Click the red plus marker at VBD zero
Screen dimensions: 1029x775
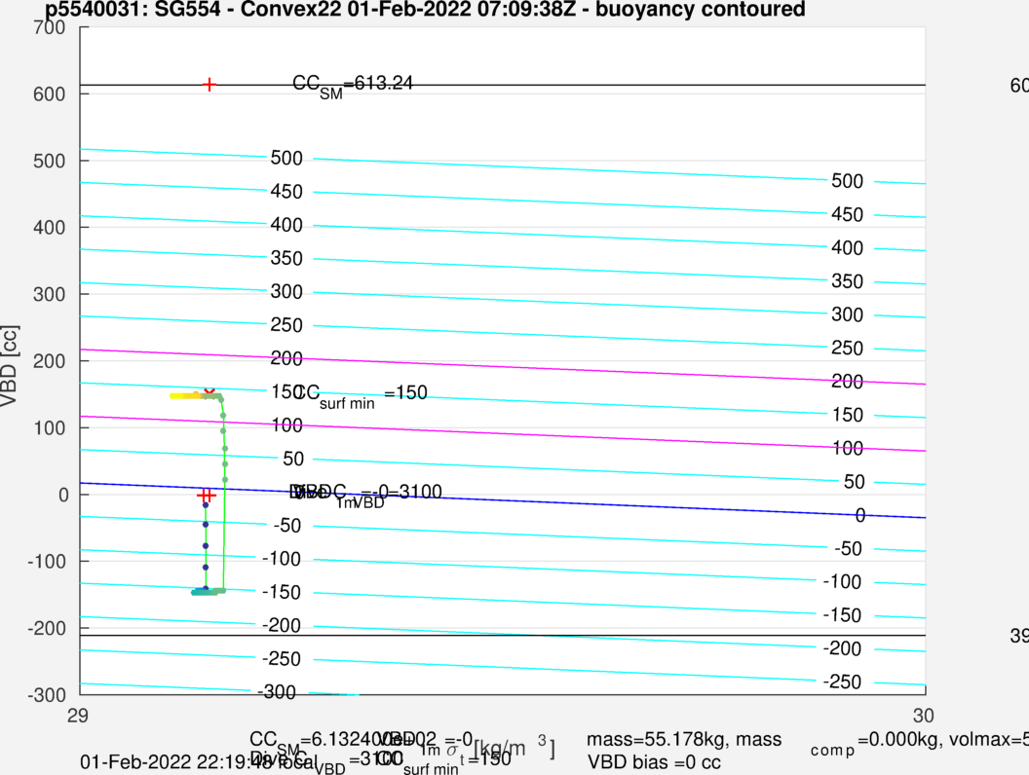[x=206, y=495]
